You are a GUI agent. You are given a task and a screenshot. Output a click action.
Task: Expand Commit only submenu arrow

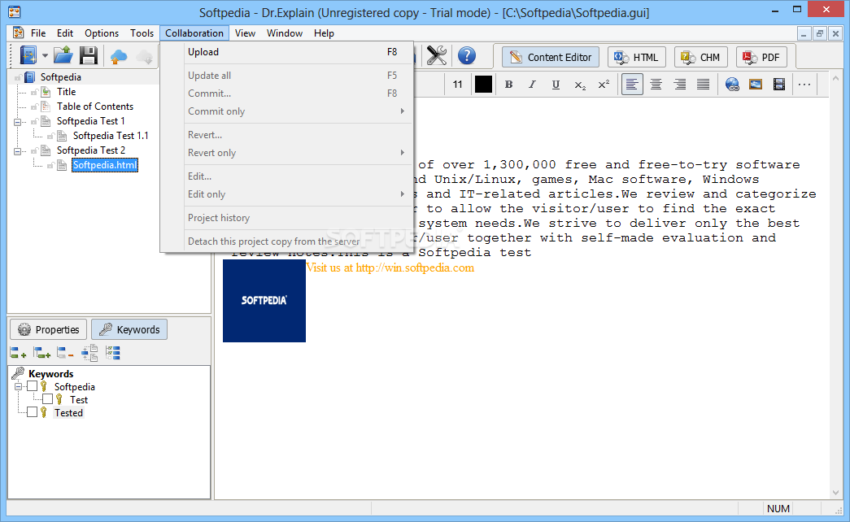click(x=403, y=111)
